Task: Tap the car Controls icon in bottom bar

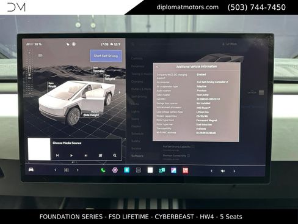Action: point(31,170)
